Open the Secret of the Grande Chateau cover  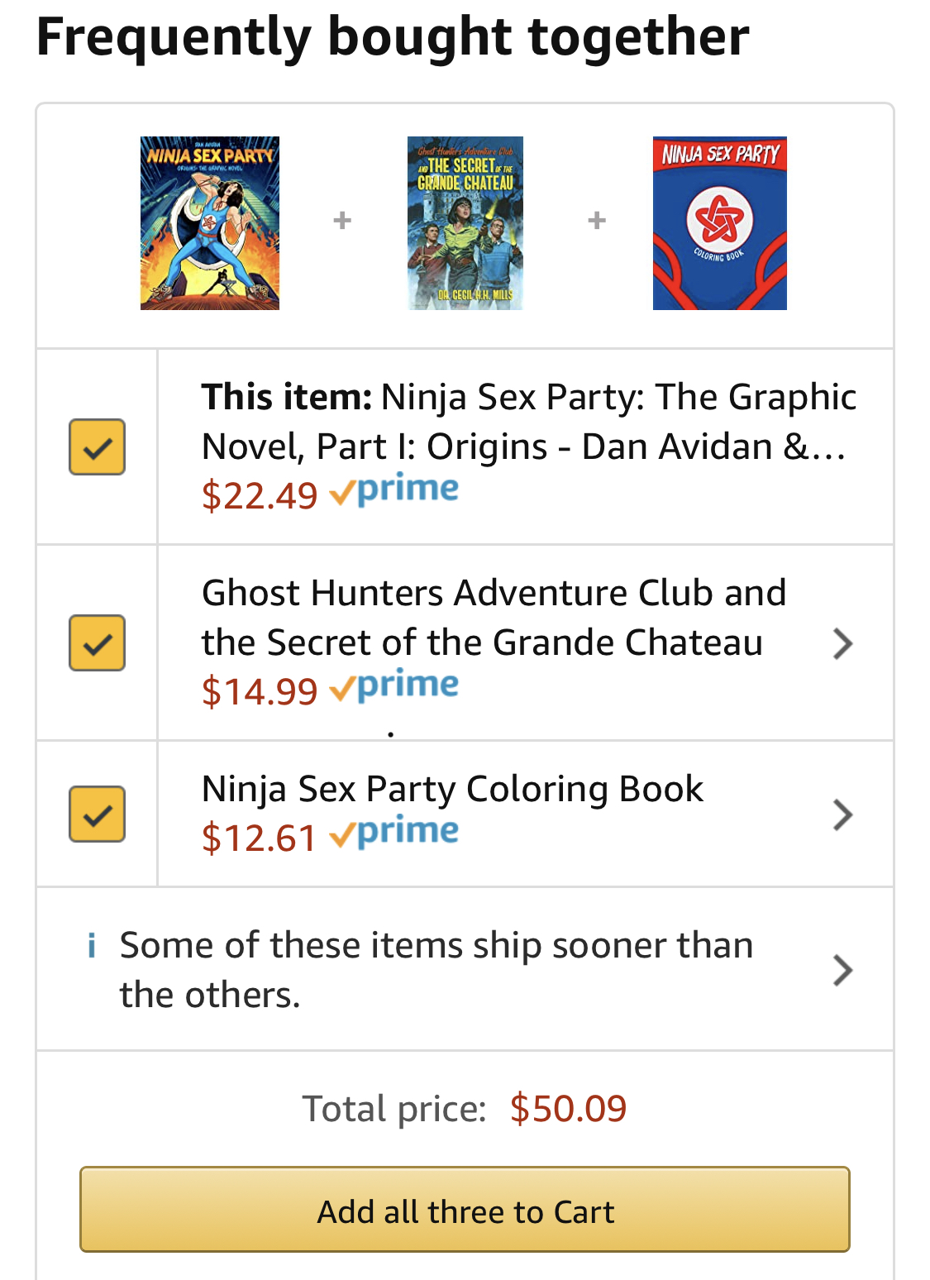465,223
